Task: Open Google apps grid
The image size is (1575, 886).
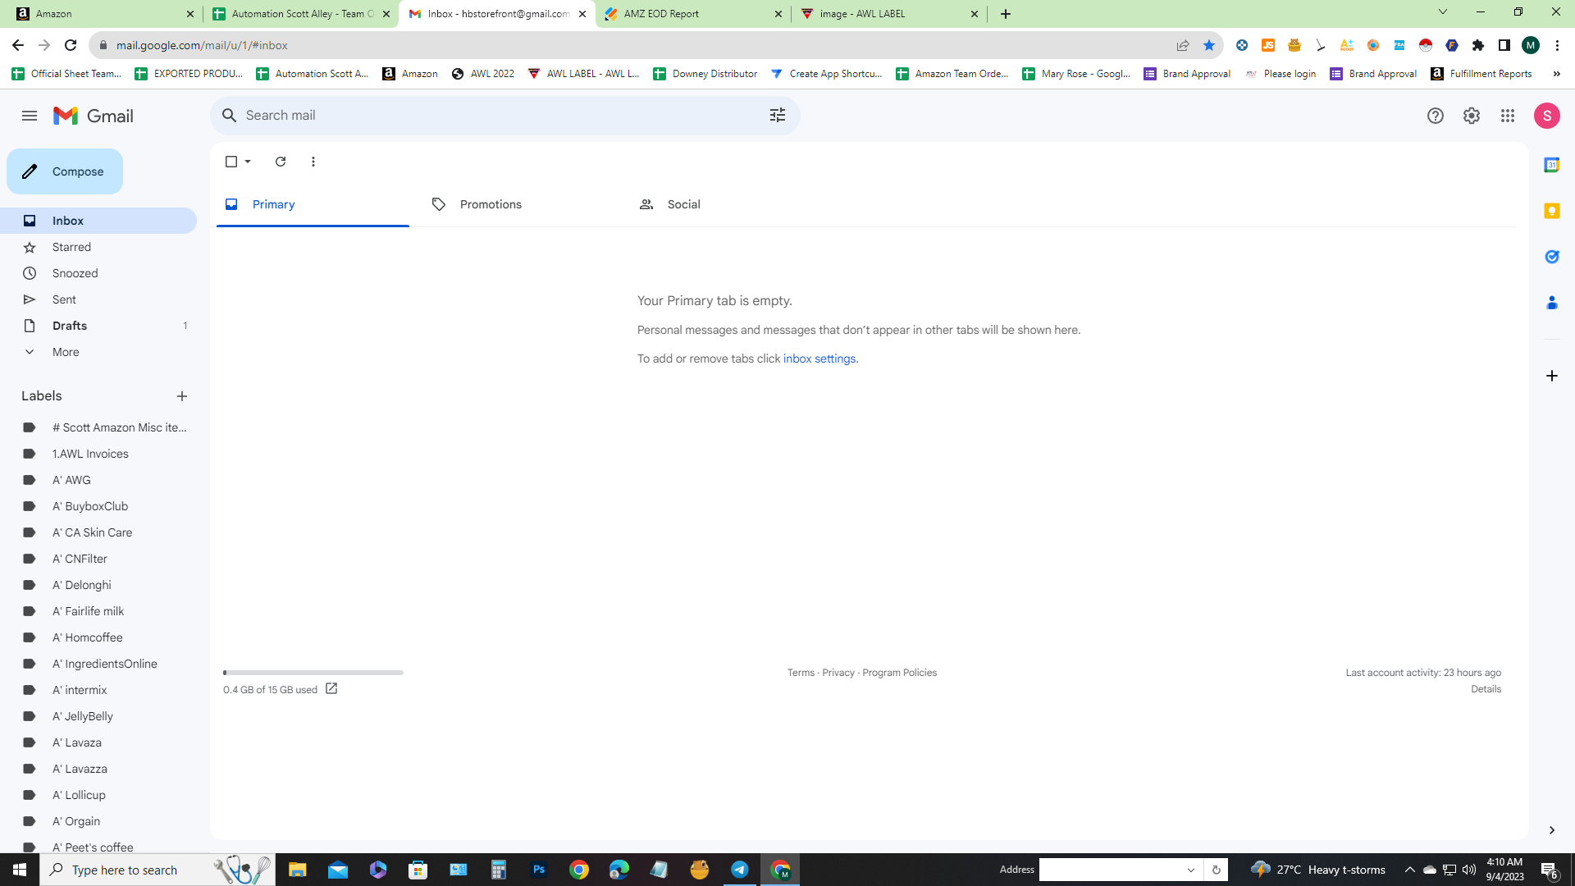Action: (x=1508, y=116)
